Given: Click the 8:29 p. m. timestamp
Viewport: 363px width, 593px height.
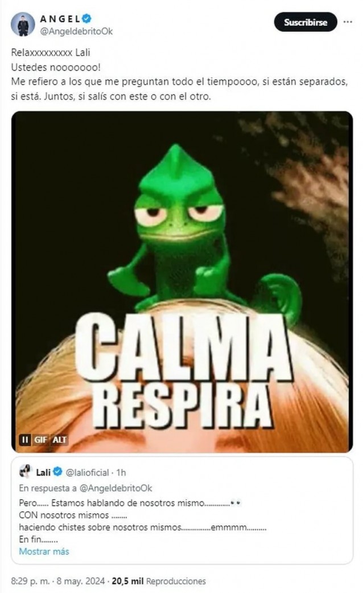Looking at the screenshot, I should click(x=30, y=581).
